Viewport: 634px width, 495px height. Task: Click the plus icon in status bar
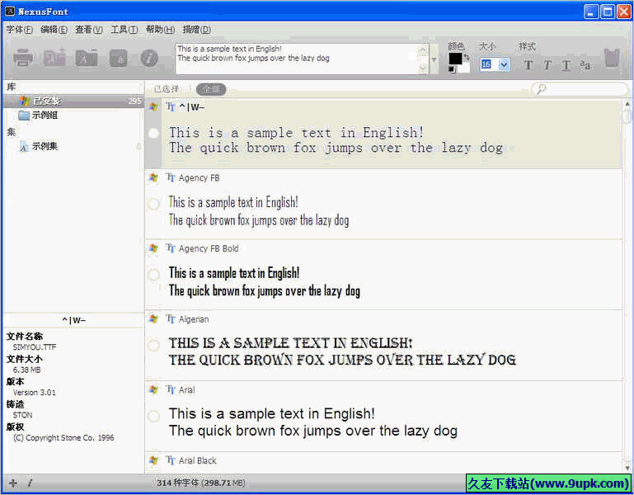coord(13,483)
